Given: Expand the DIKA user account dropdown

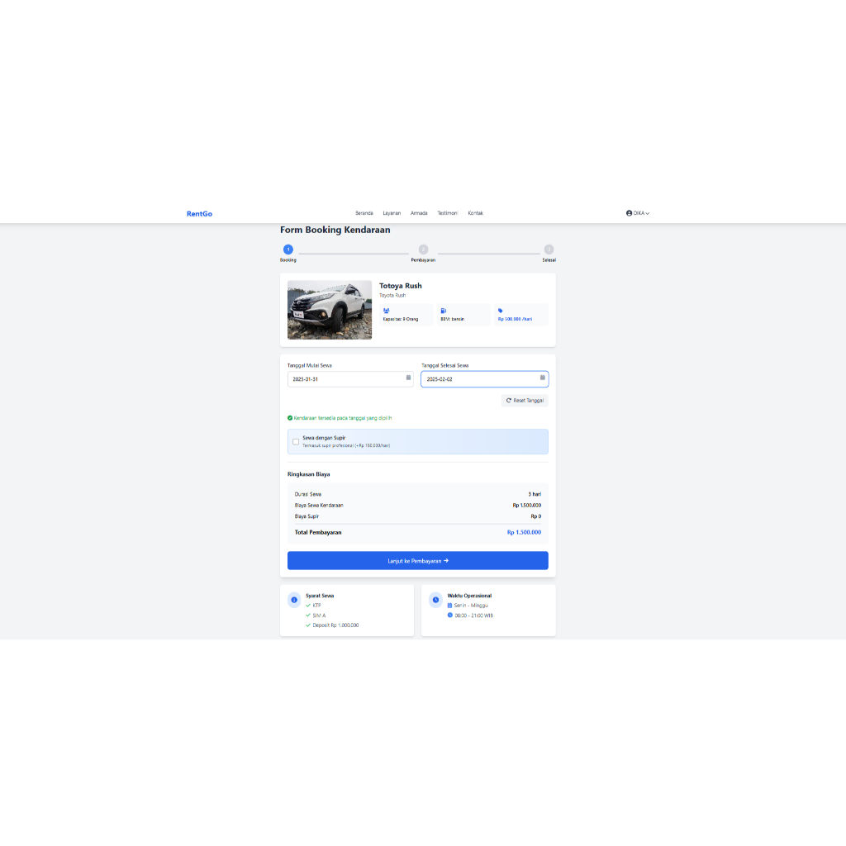Looking at the screenshot, I should coord(638,213).
